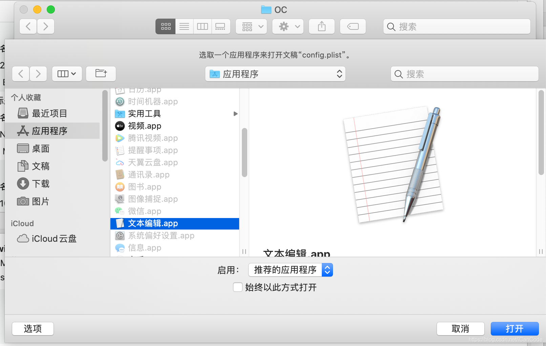Click the preview column resize handle
Viewport: 546px width, 346px height.
(x=541, y=252)
